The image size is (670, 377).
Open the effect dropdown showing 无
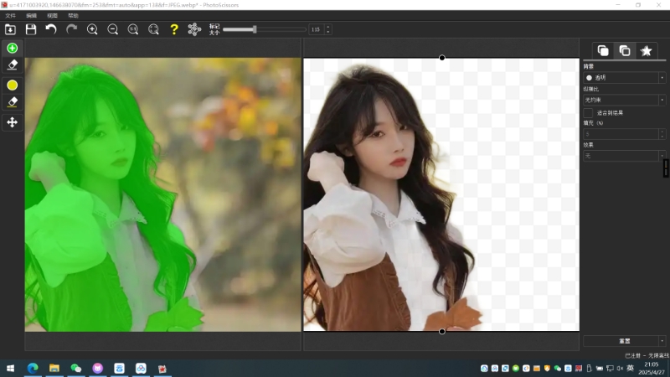point(624,156)
